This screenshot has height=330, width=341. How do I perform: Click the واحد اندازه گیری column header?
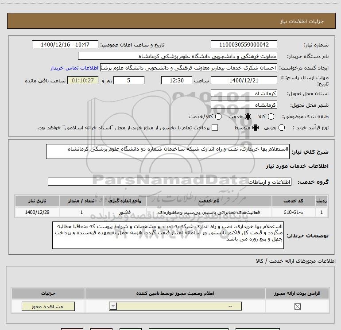tap(125, 201)
